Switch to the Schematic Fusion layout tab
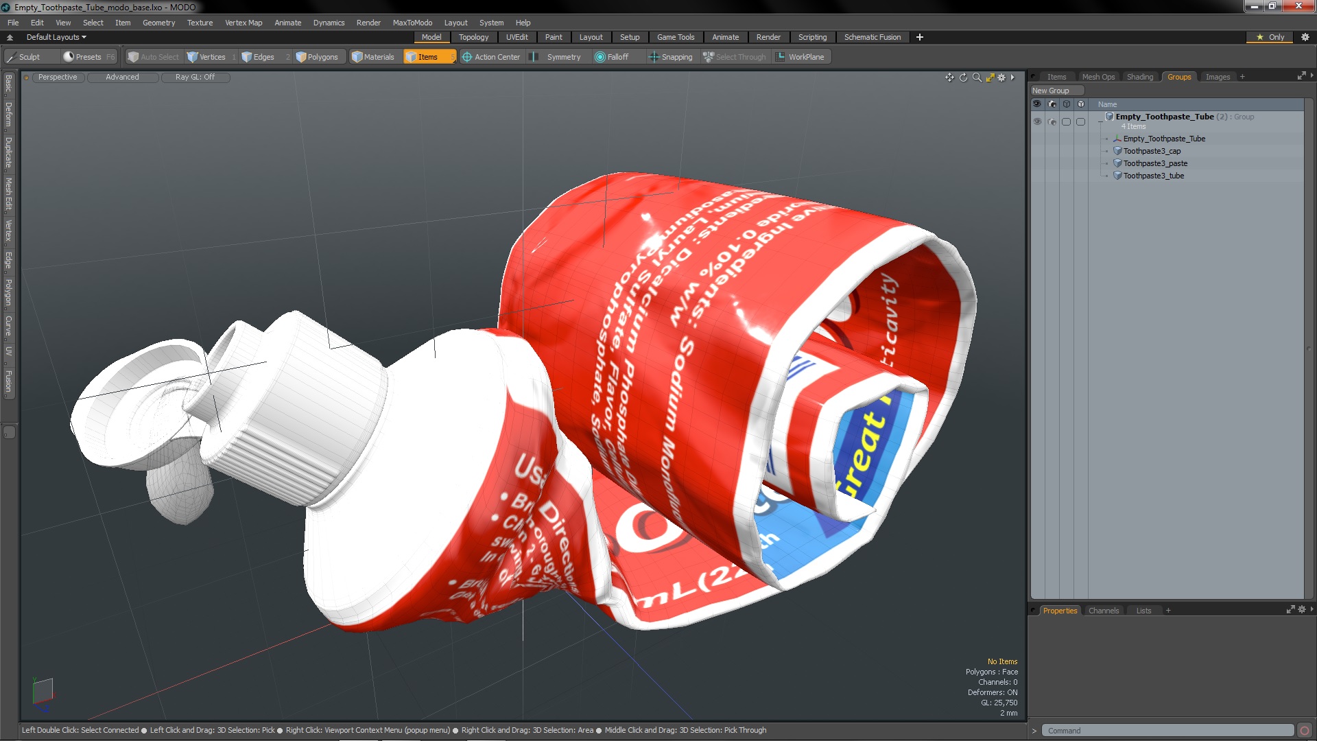The image size is (1317, 741). click(872, 37)
